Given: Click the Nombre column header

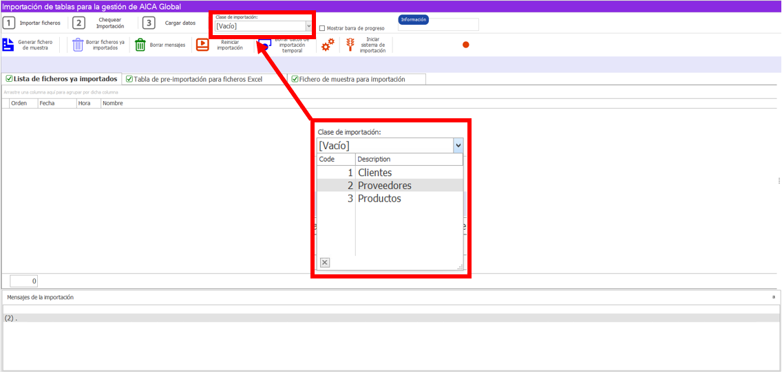Looking at the screenshot, I should [113, 103].
